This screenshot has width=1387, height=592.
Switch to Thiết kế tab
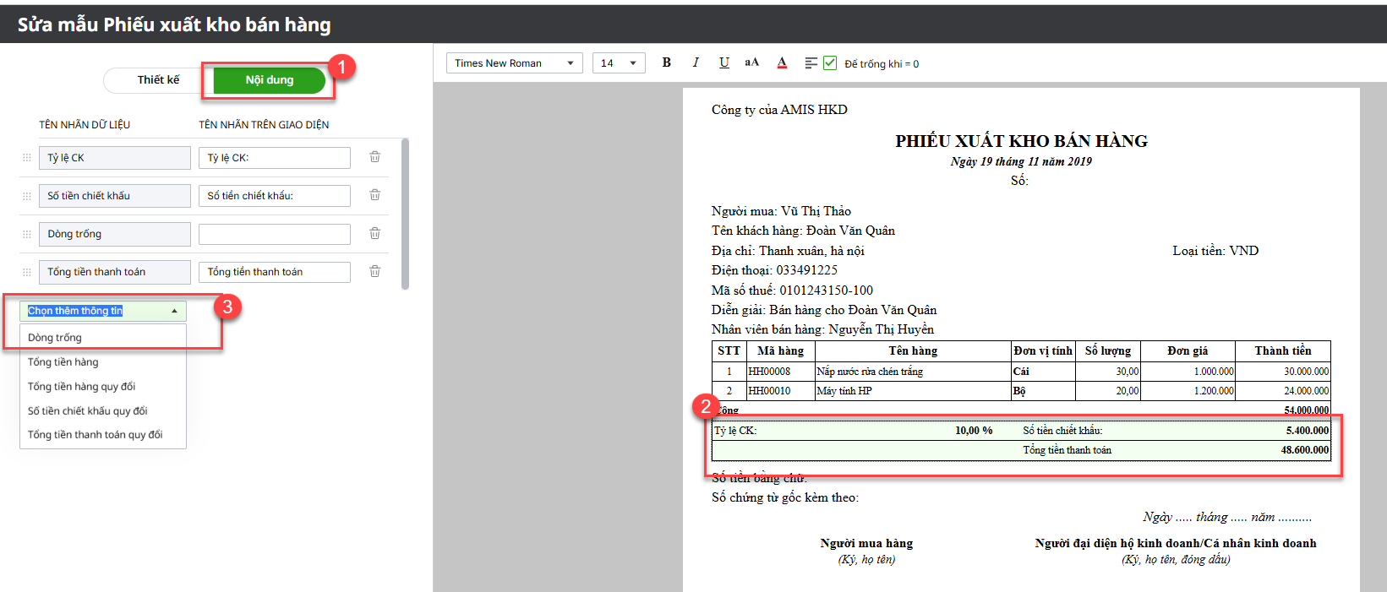pyautogui.click(x=158, y=80)
